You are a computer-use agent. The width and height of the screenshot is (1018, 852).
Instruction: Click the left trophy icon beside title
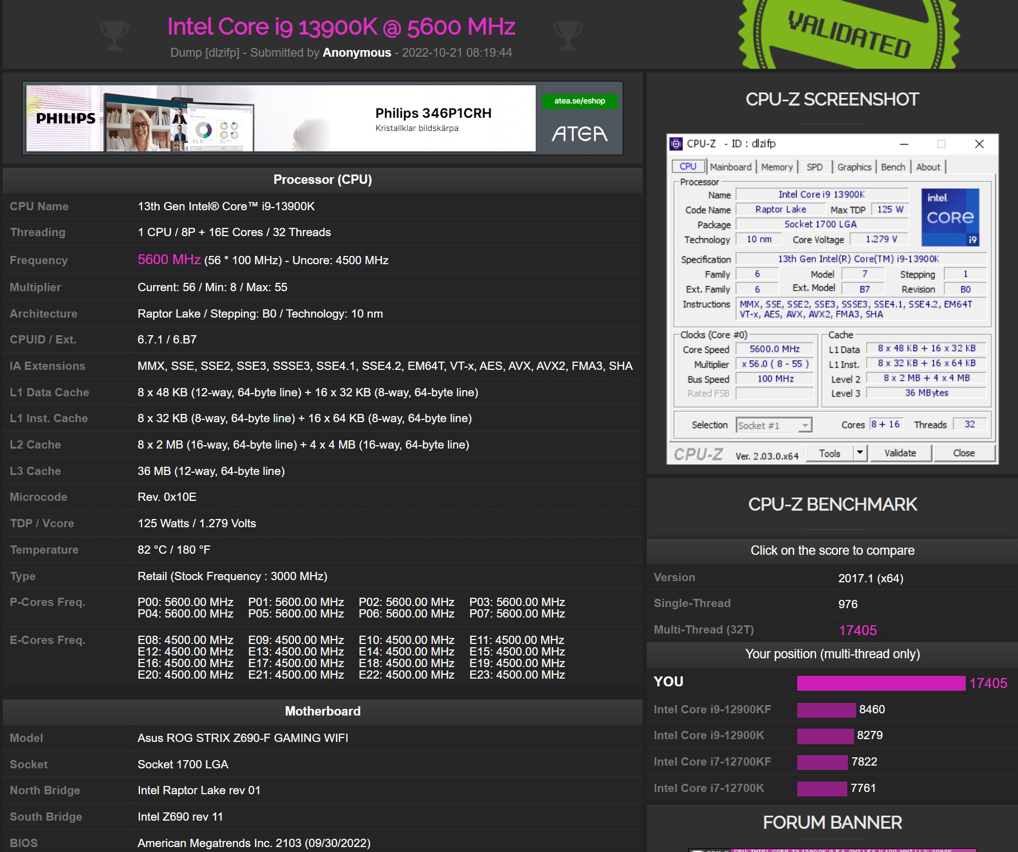pos(115,36)
